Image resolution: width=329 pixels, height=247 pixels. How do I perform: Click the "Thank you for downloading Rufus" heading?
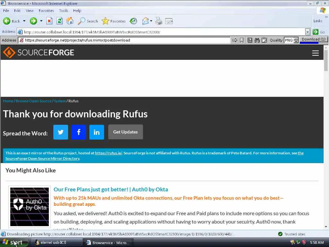point(75,114)
